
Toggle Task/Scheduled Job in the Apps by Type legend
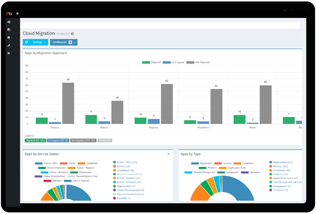click(200, 172)
